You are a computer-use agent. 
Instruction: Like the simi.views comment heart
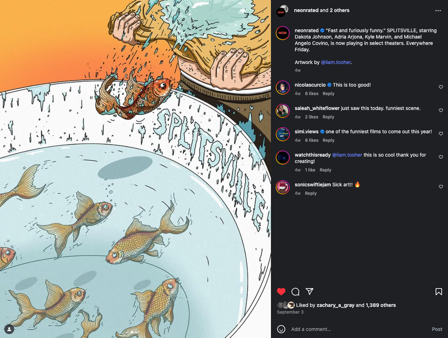[x=441, y=134]
